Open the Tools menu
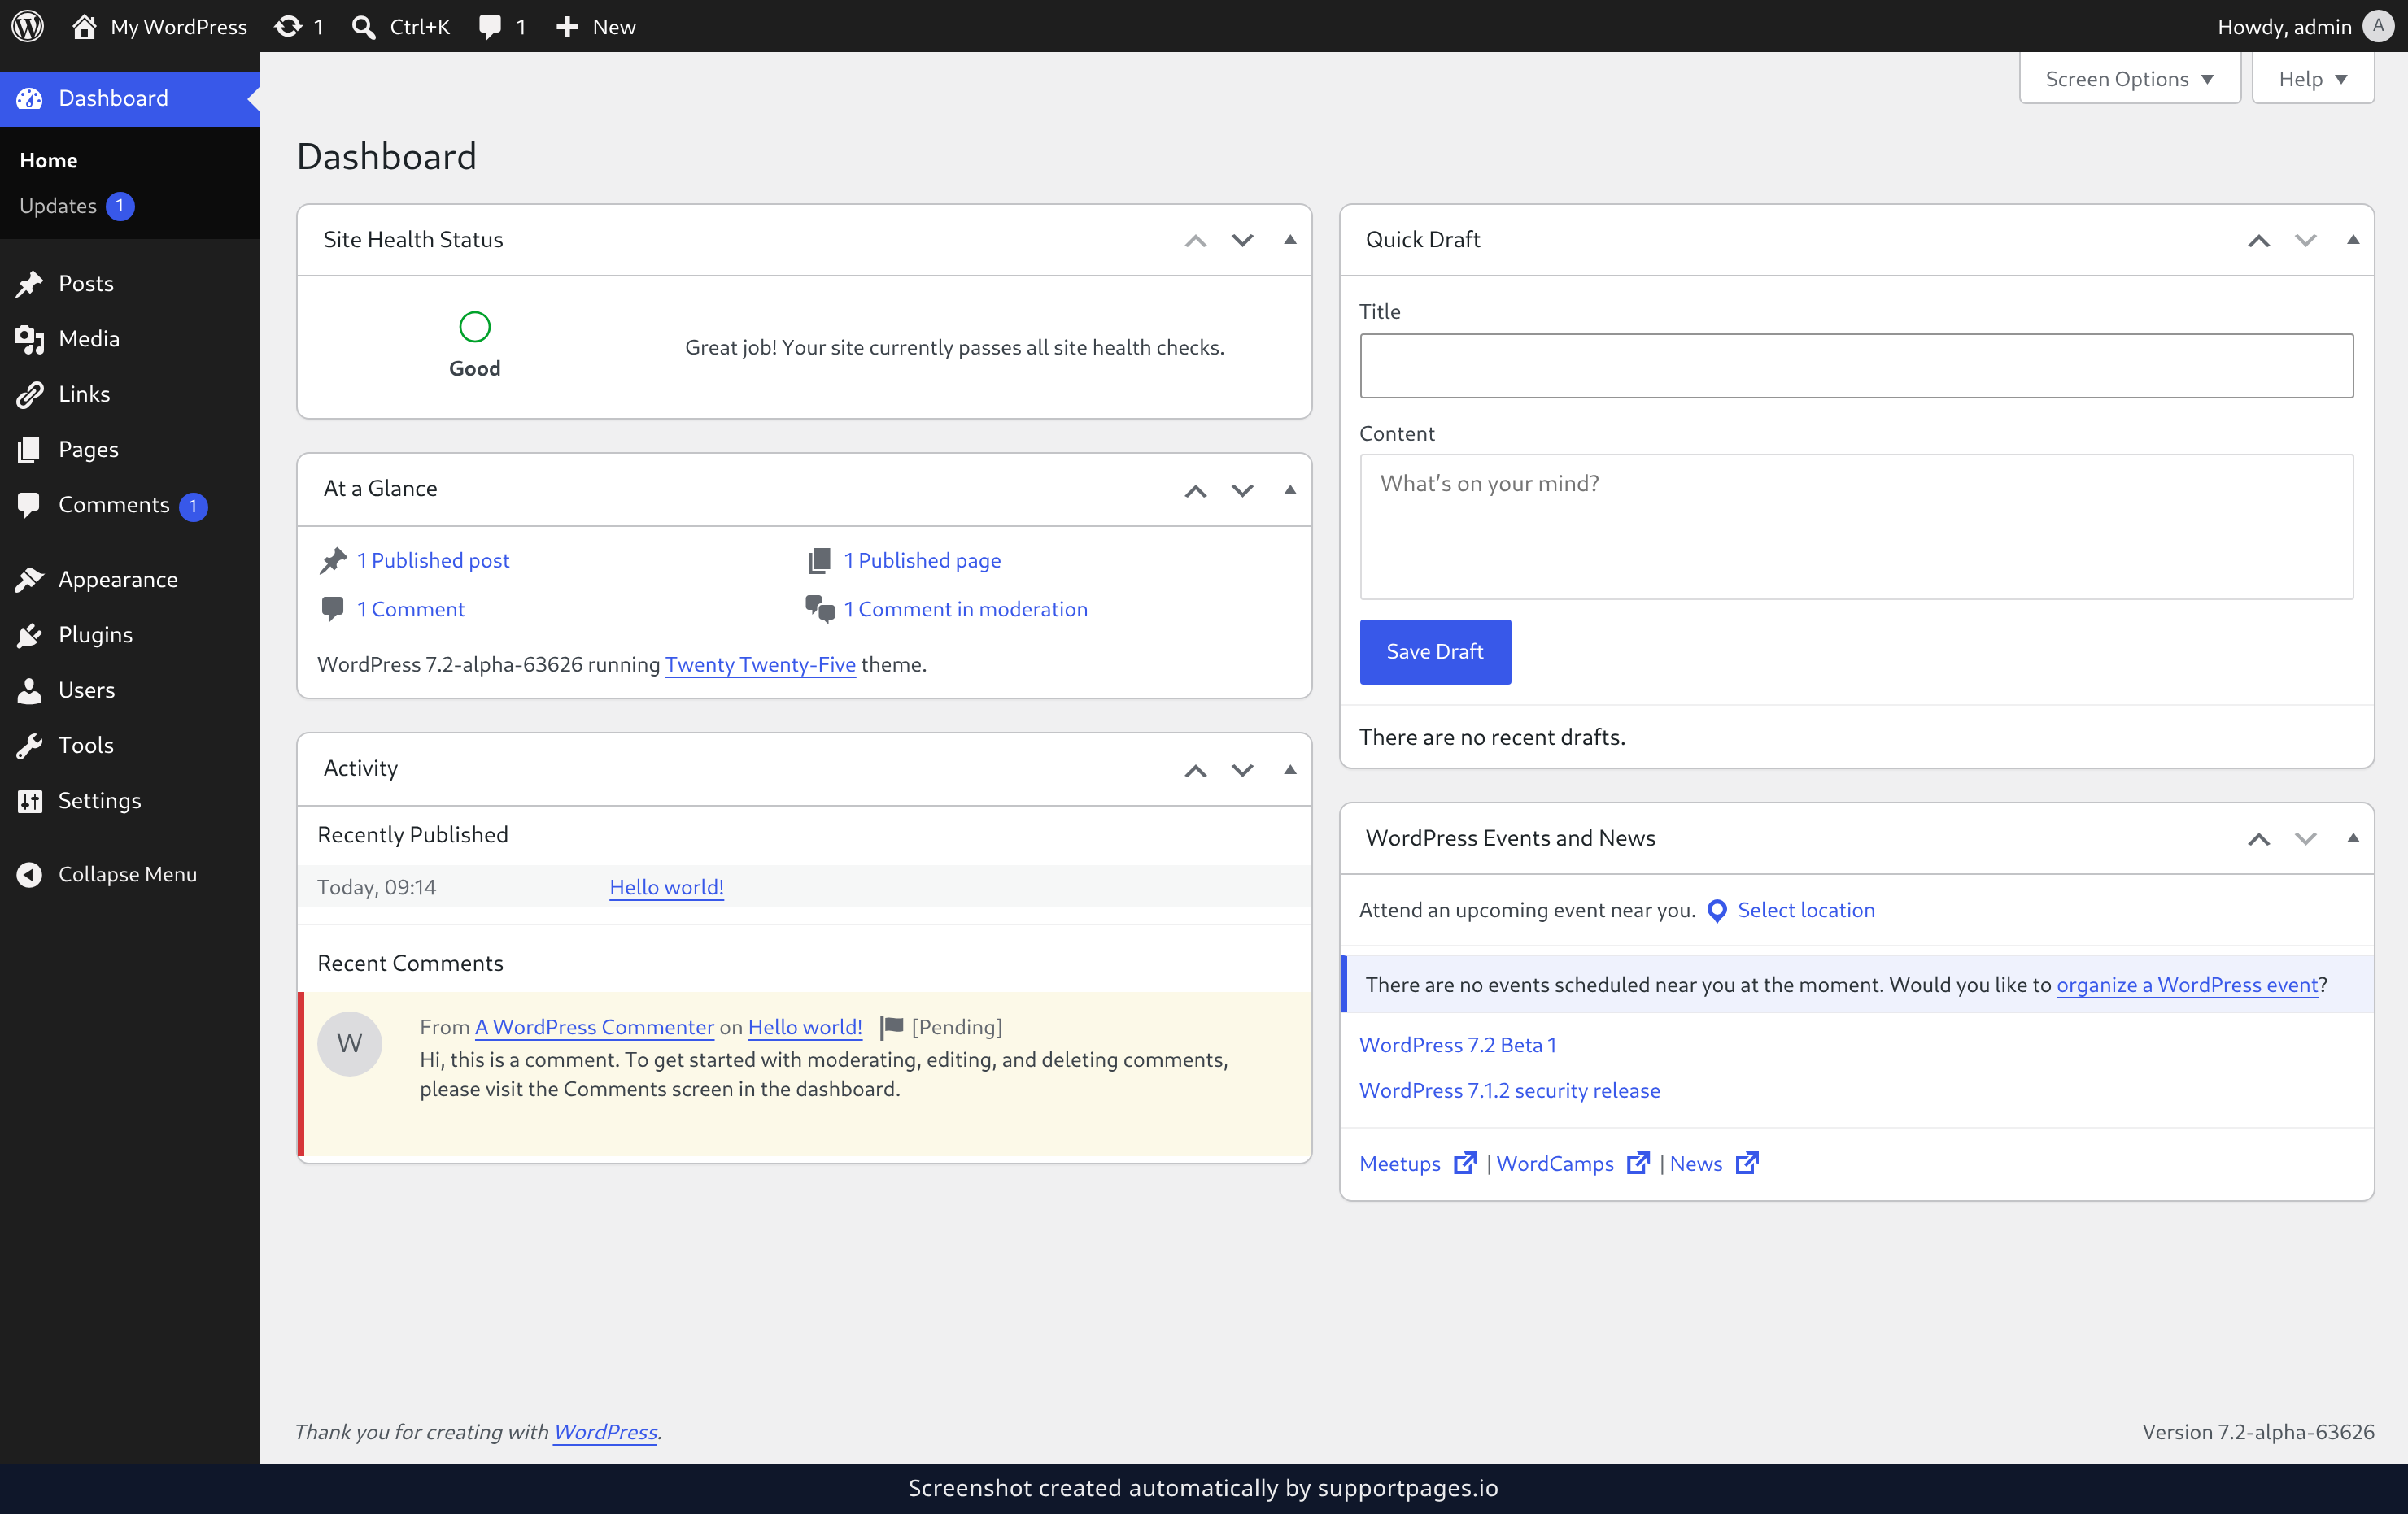This screenshot has width=2408, height=1514. coord(130,746)
